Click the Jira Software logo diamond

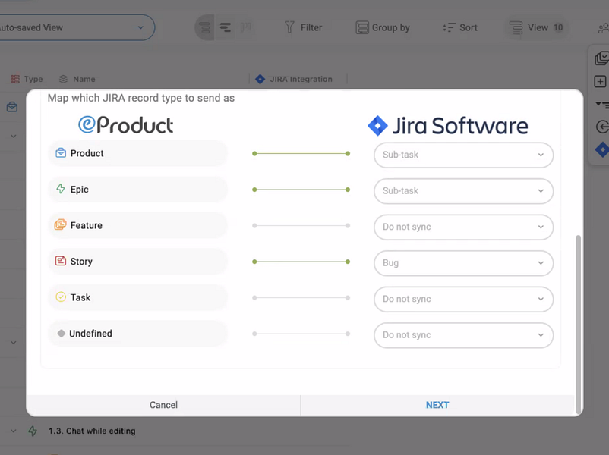tap(377, 126)
